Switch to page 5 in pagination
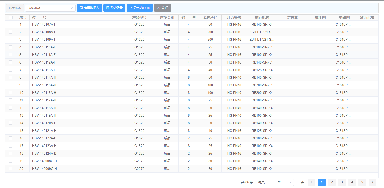This screenshot has width=384, height=188. (362, 182)
